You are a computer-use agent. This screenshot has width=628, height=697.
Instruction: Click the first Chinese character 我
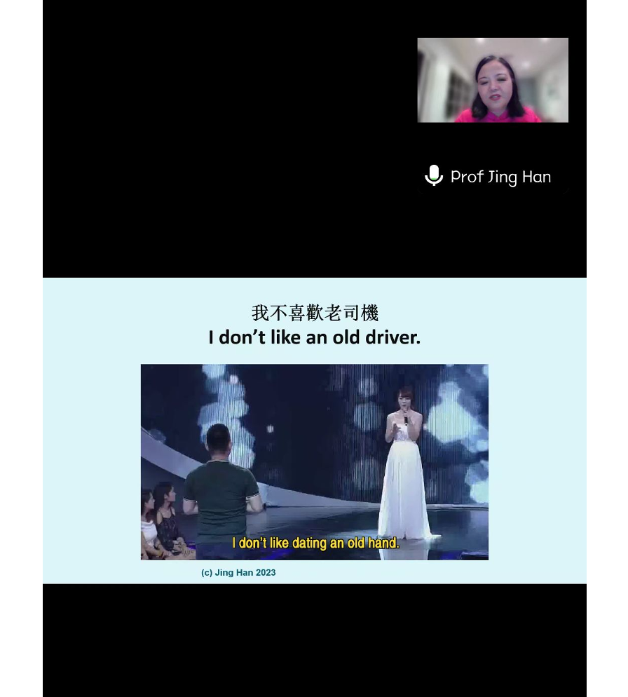pos(260,313)
